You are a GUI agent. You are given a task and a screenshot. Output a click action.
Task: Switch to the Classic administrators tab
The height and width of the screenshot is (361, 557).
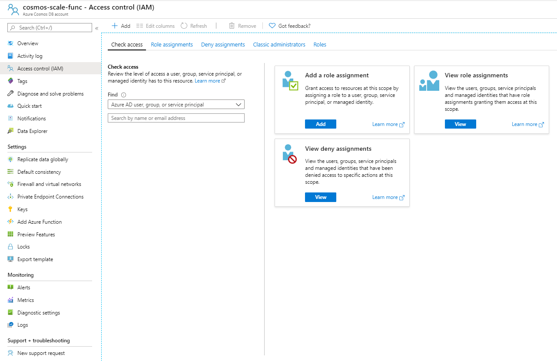coord(279,45)
